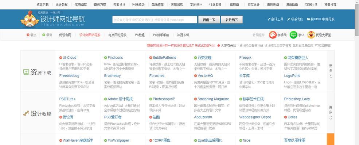Viewport: 359px width, 145px height.
Task: Open the Freebiesbug link
Action: pos(69,75)
